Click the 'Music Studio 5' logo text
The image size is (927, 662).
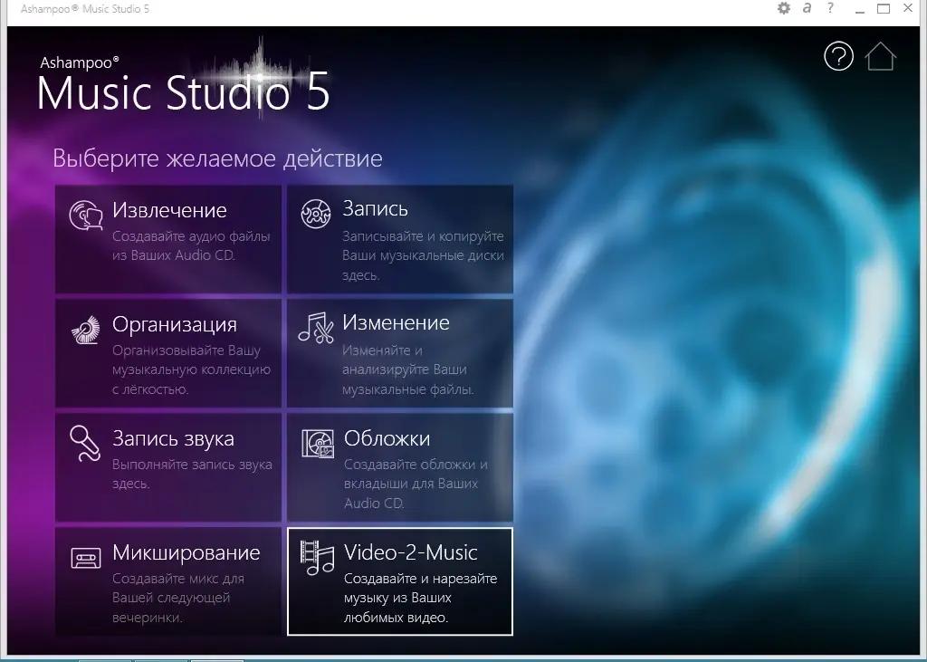183,93
